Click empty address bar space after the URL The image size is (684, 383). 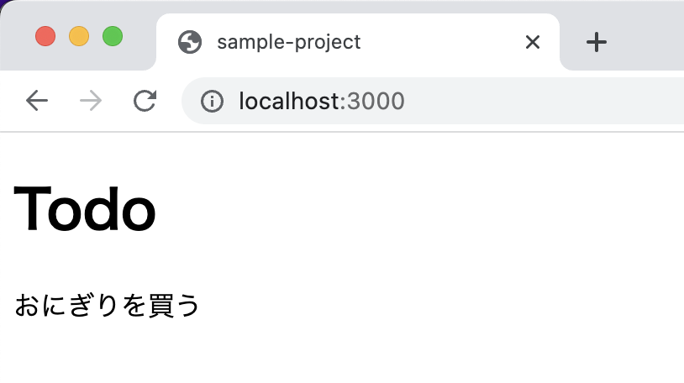click(545, 101)
